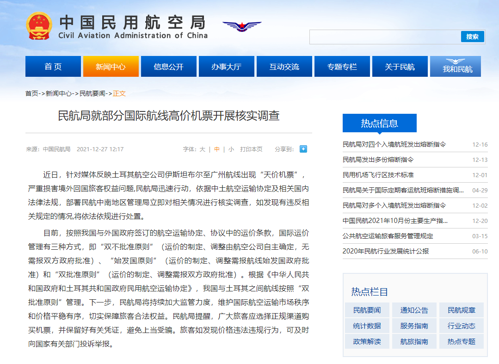The height and width of the screenshot is (364, 499).
Task: Open the share plus icon
Action: coord(303,149)
